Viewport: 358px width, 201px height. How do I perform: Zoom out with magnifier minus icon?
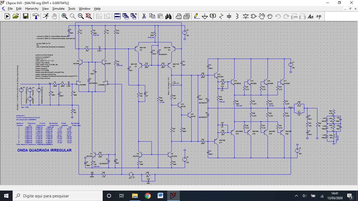[x=81, y=16]
